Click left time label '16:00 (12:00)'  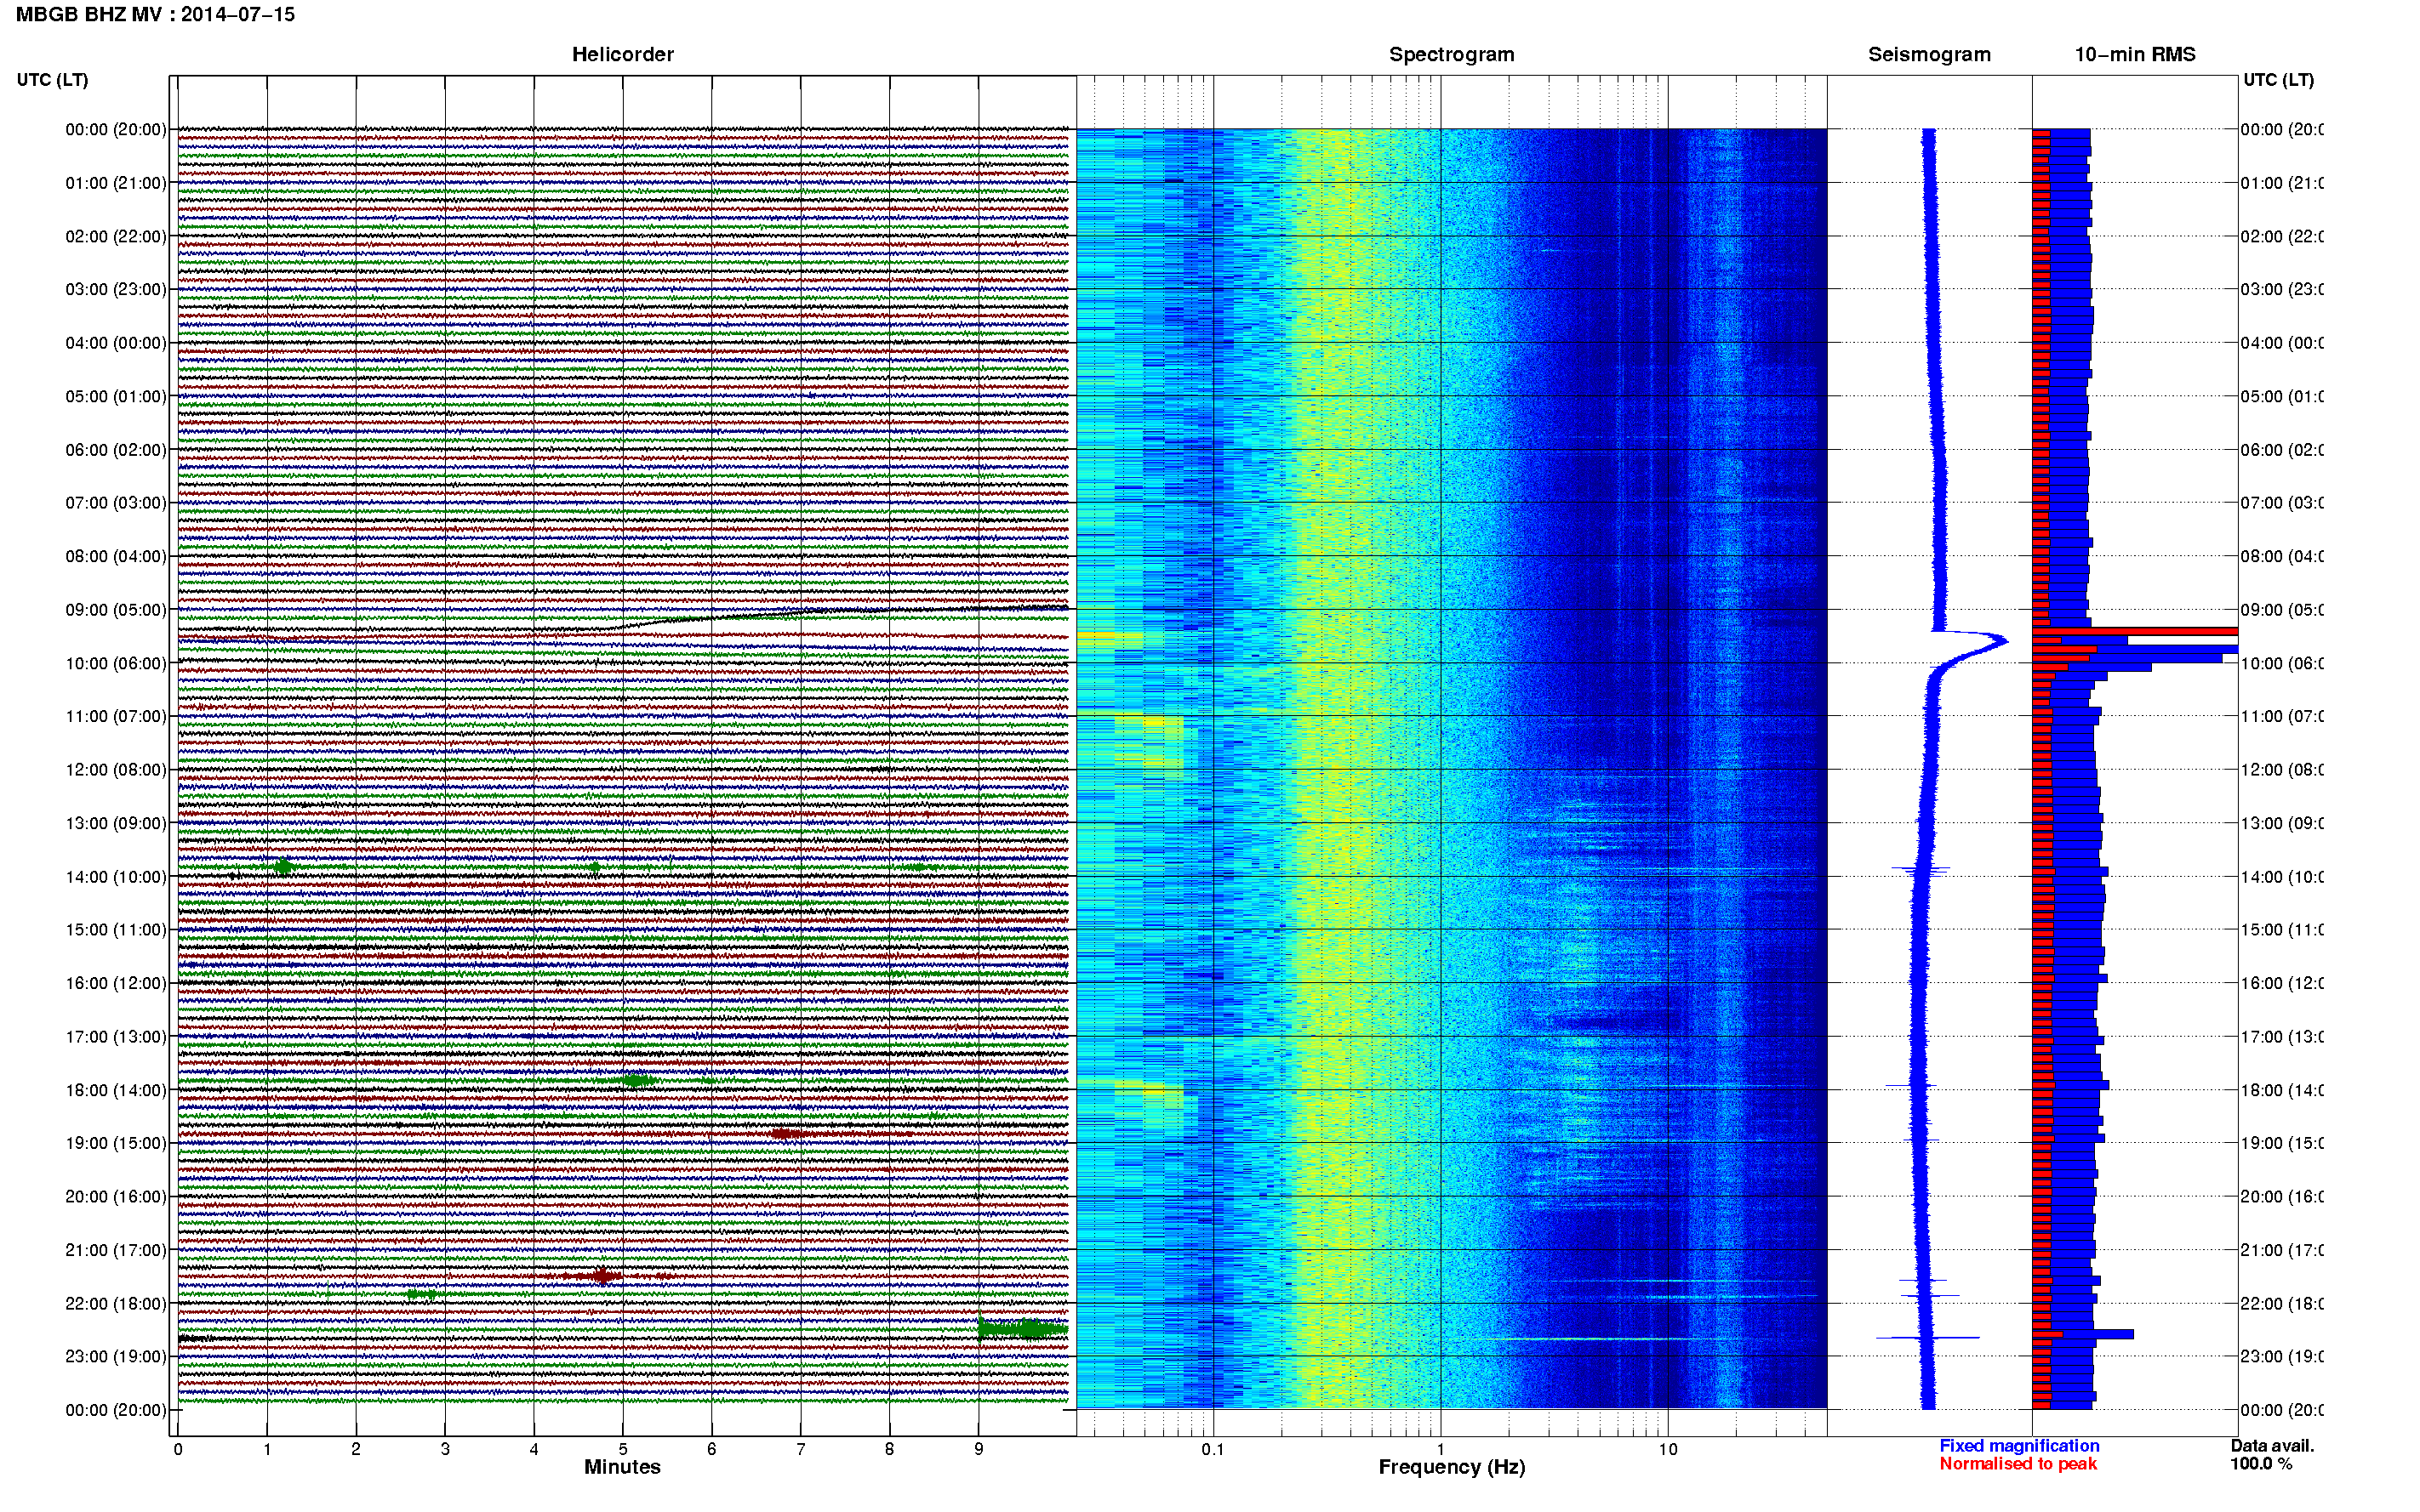tap(116, 983)
